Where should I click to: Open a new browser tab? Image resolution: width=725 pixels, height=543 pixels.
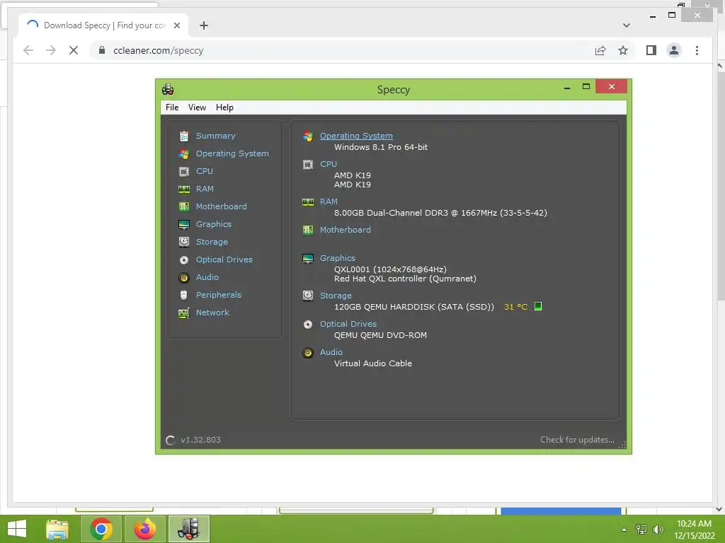[203, 25]
